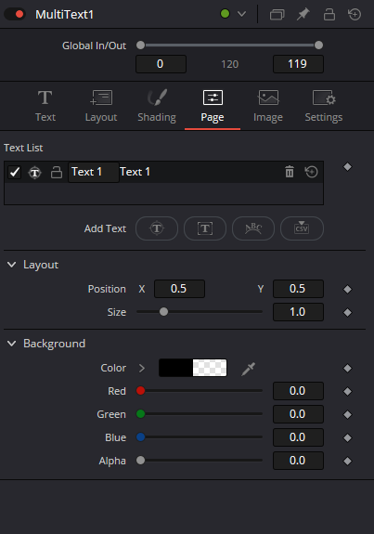
Task: Add a point text element
Action: [157, 228]
